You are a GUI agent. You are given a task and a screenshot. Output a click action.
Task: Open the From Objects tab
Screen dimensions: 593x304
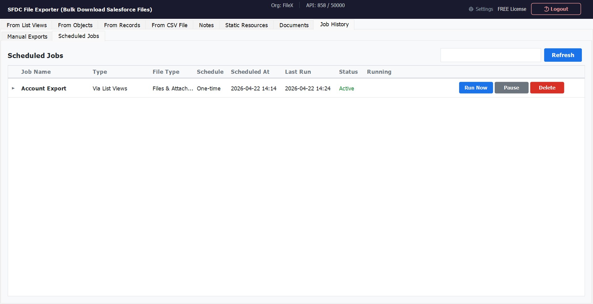click(75, 25)
